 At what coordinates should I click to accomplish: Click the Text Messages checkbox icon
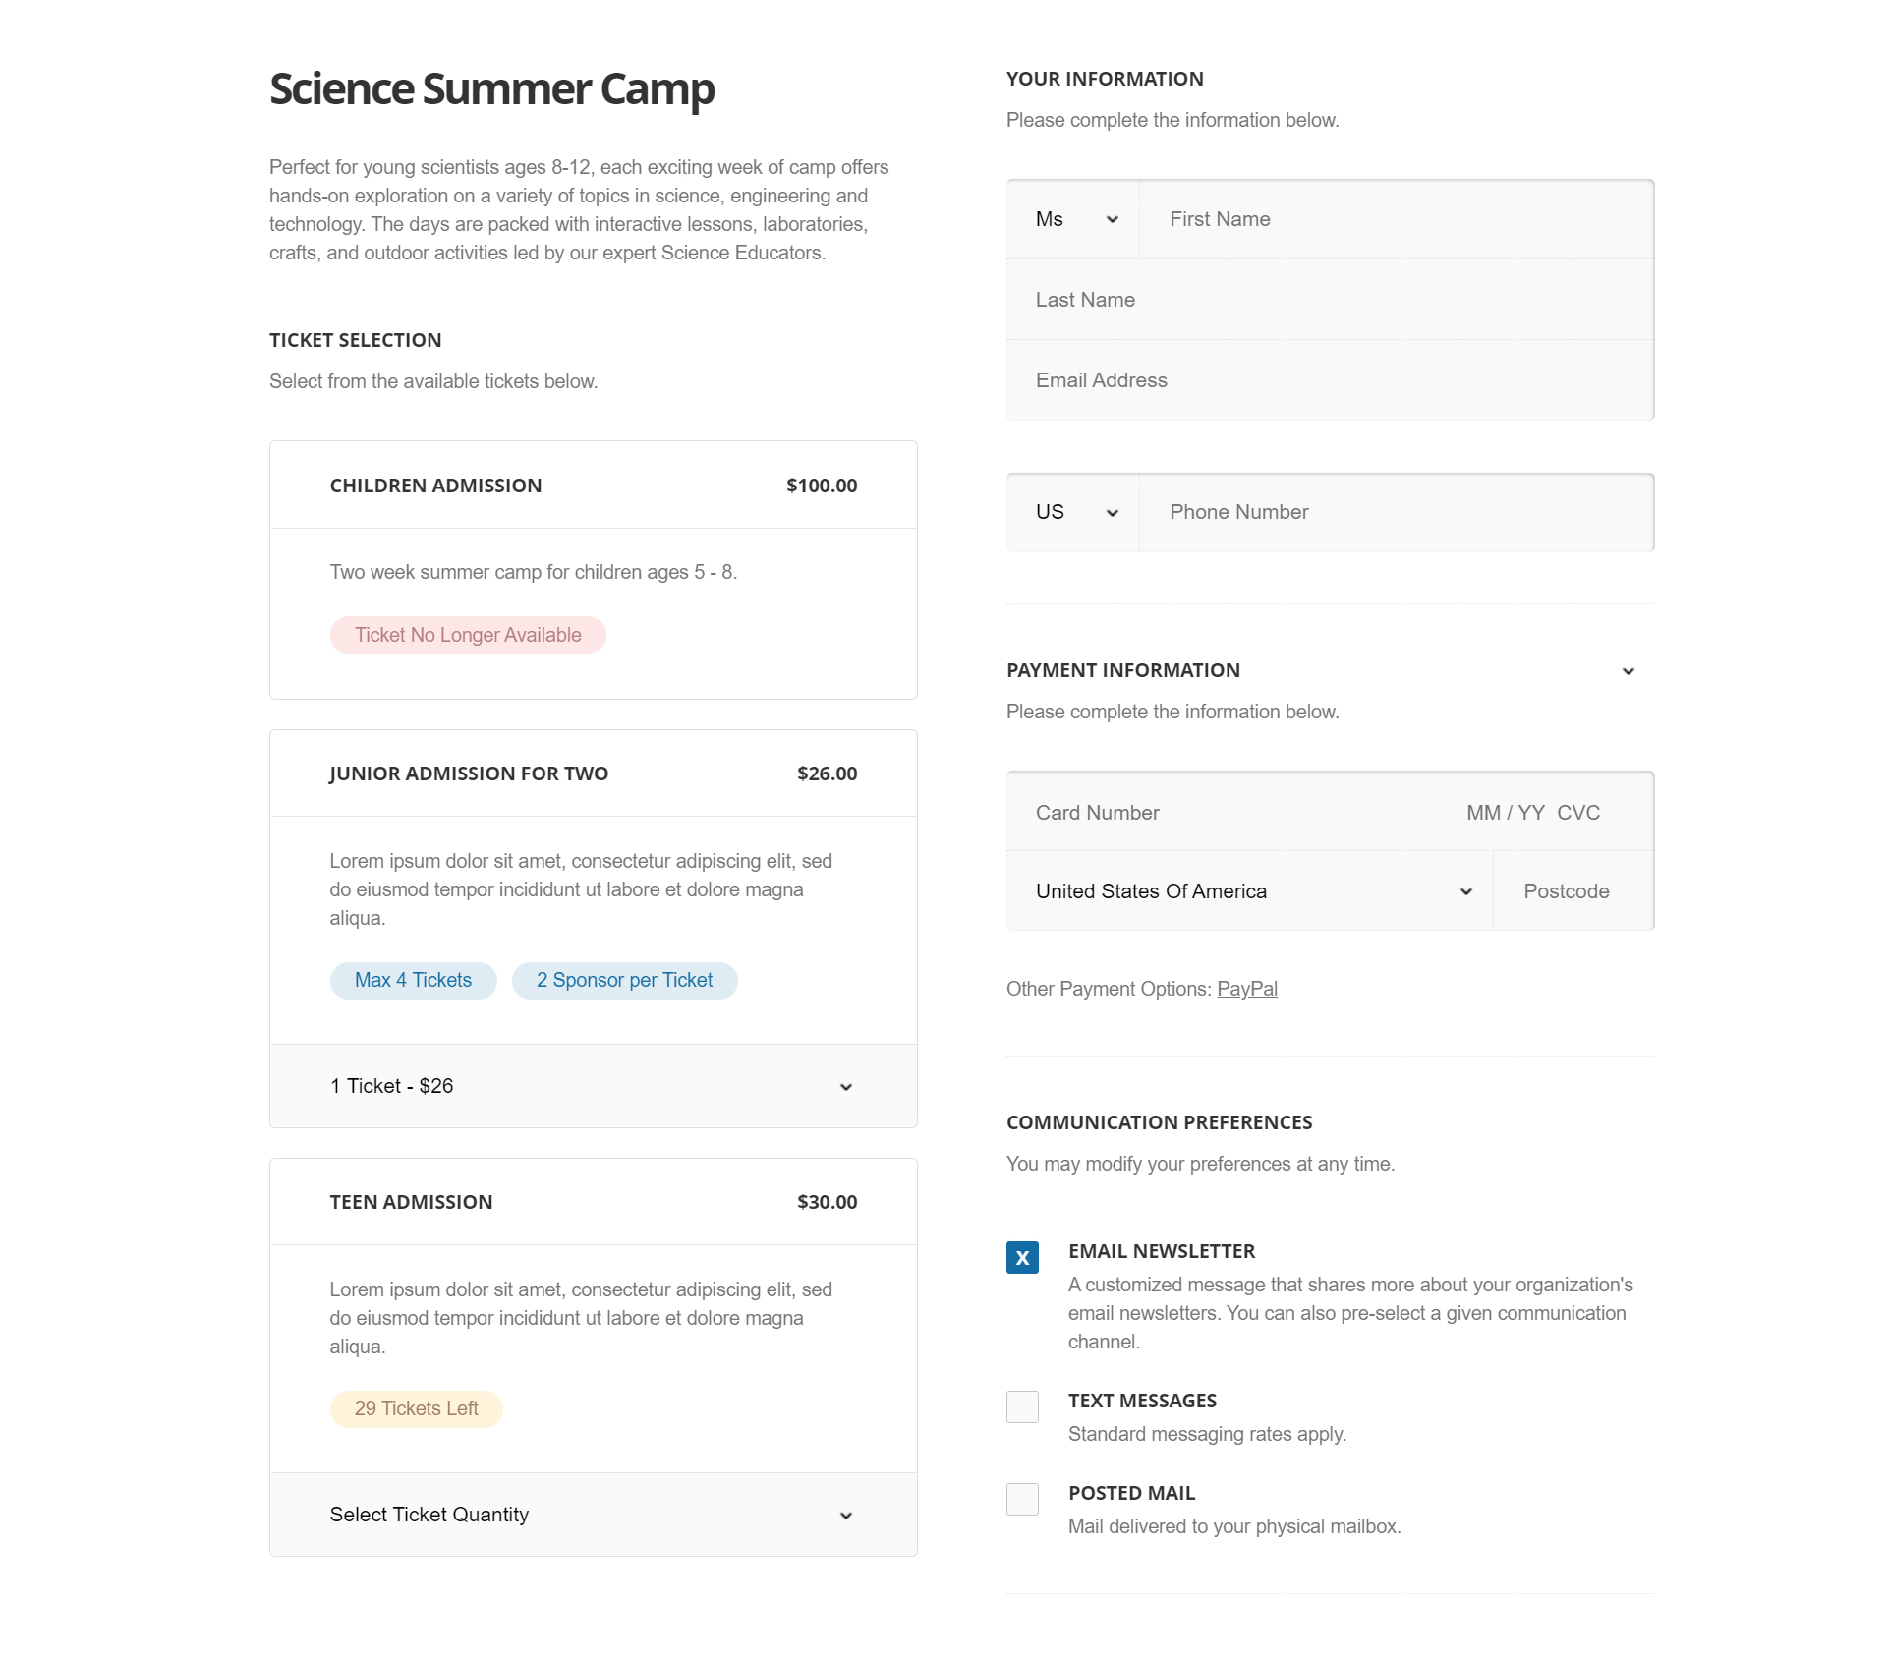[1024, 1404]
